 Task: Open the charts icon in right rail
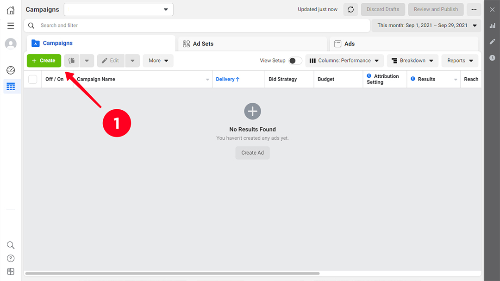coord(492,25)
